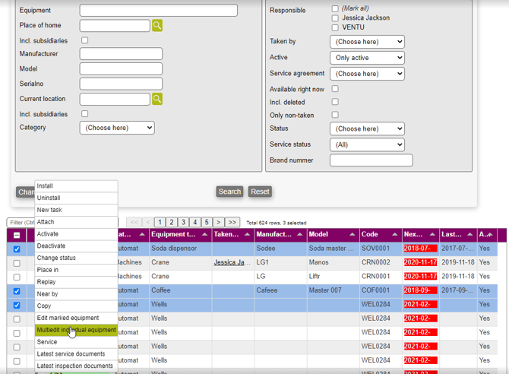Sort by Last service column arrow

coord(469,234)
